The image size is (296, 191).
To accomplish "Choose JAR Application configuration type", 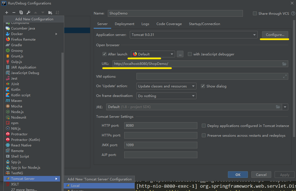I will point(32,67).
